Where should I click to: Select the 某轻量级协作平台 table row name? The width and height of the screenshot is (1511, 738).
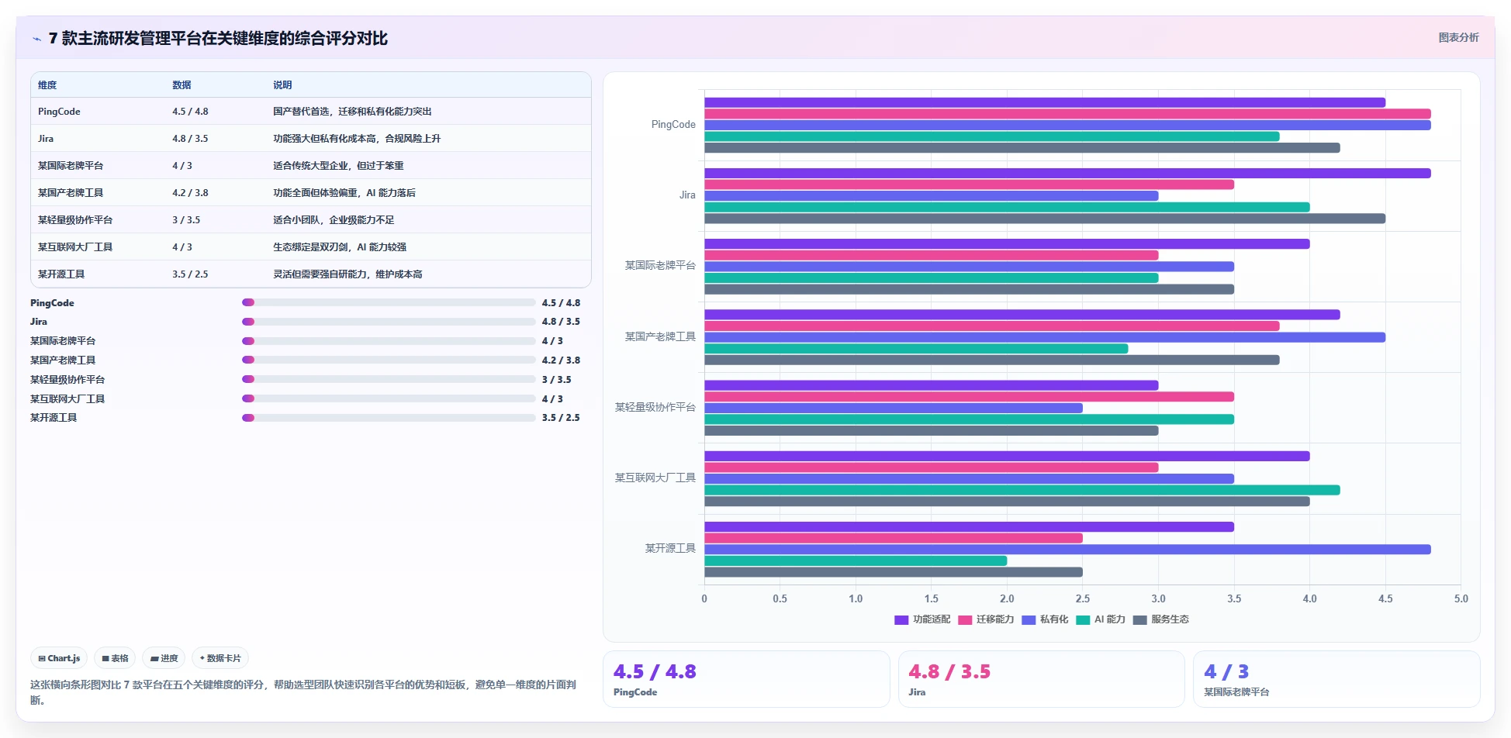click(x=75, y=220)
